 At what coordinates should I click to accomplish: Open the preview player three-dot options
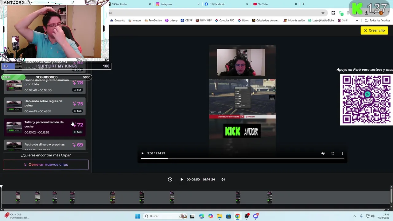[343, 153]
